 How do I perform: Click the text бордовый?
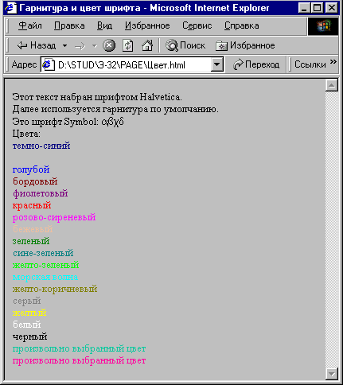click(35, 181)
